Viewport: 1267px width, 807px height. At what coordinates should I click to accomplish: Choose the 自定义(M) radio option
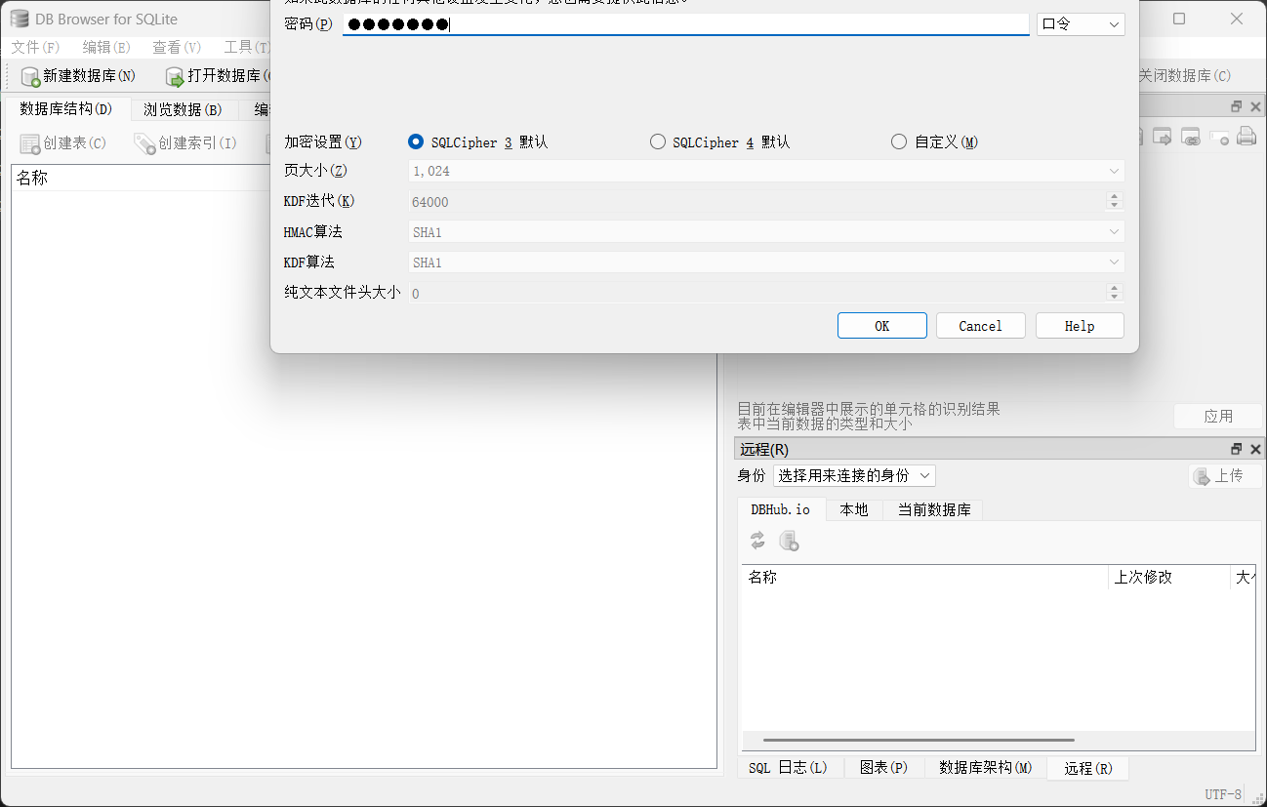tap(899, 142)
